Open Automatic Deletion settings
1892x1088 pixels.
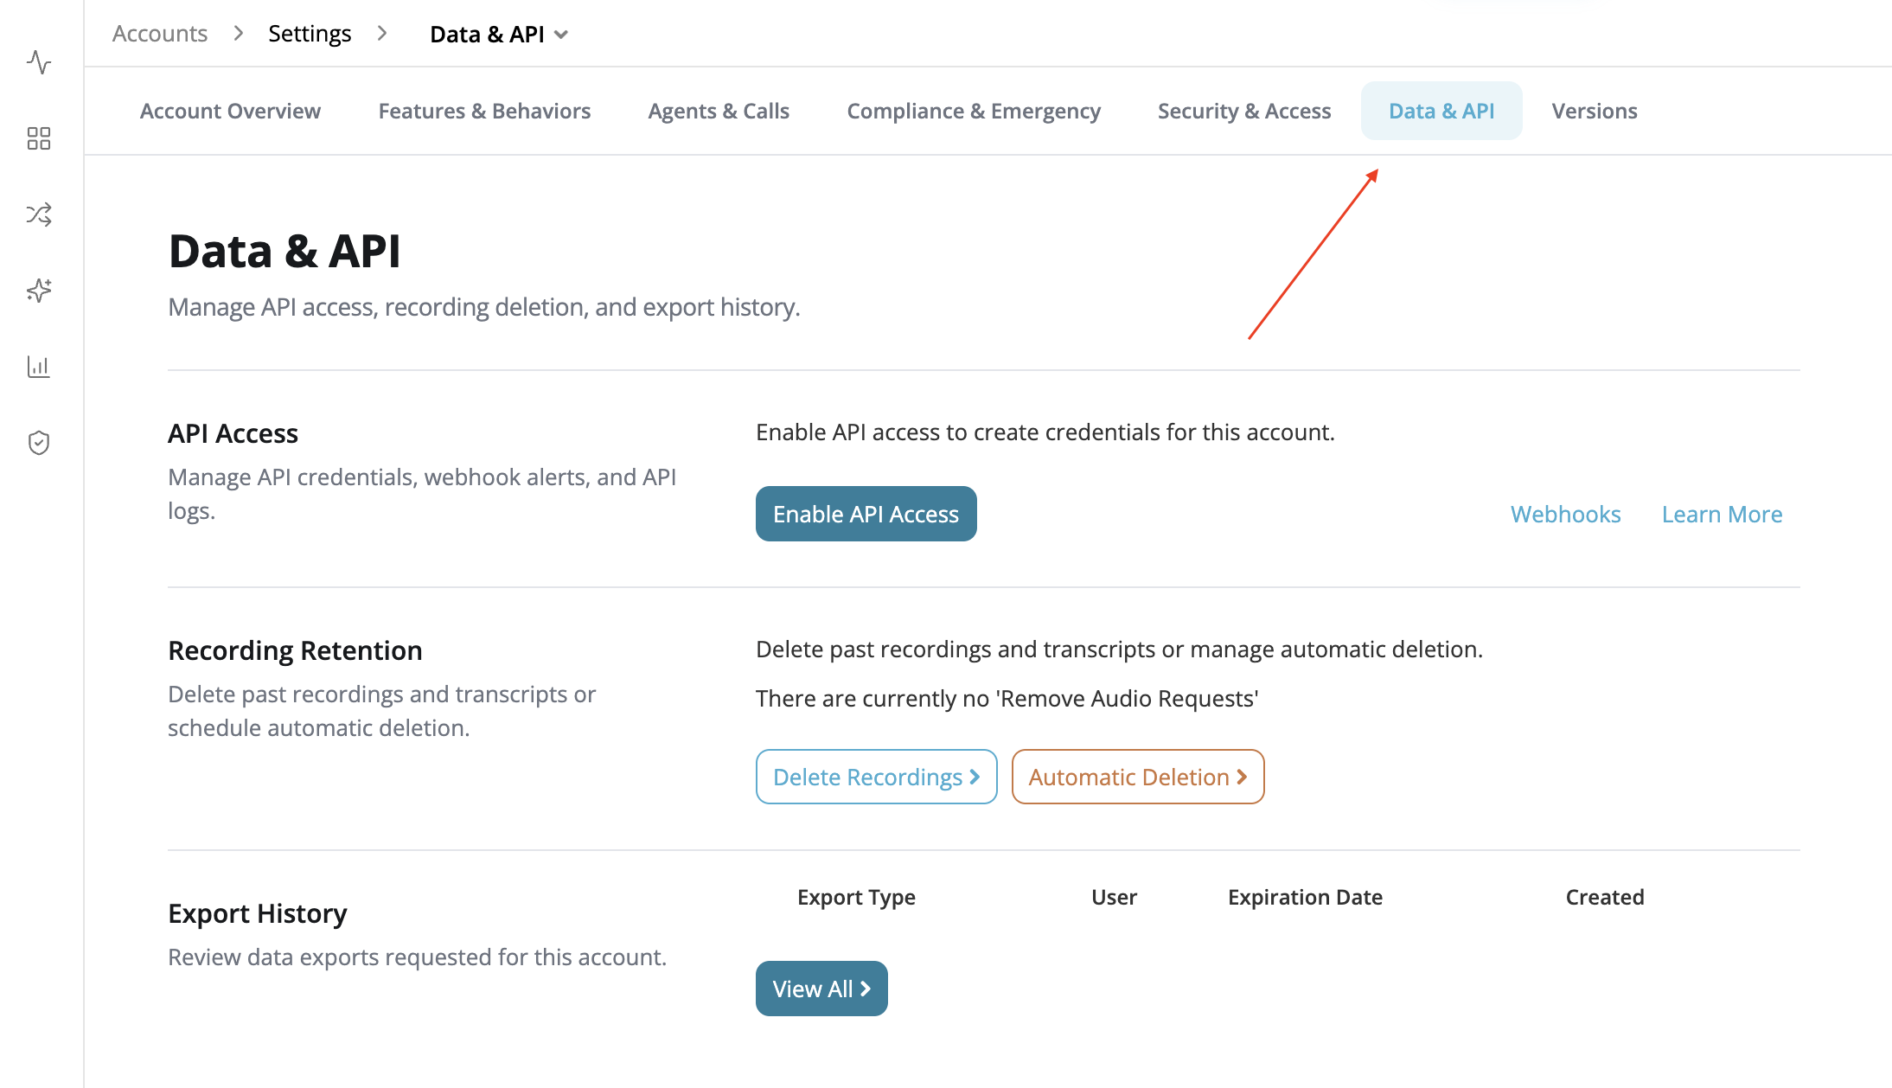click(1138, 777)
